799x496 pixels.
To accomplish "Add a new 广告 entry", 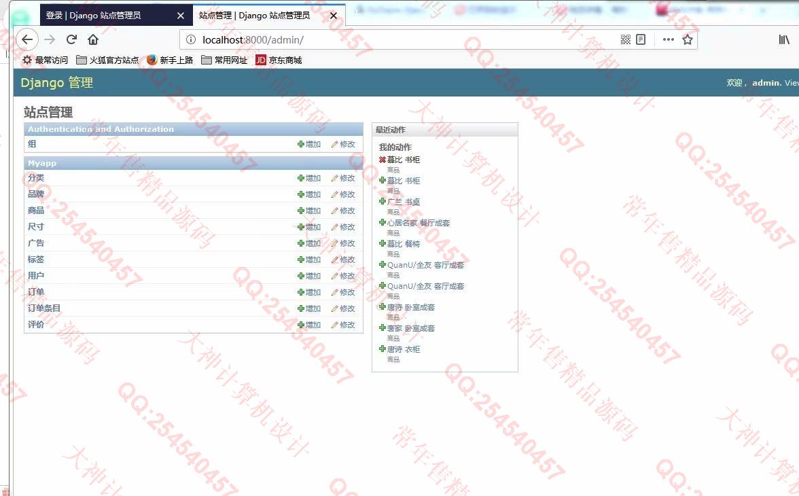I will (x=308, y=243).
